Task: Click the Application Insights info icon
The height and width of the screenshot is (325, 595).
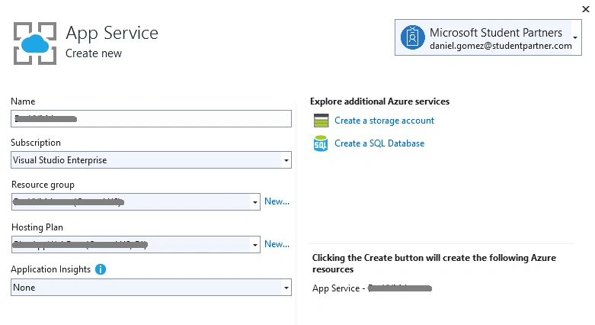Action: (x=101, y=269)
